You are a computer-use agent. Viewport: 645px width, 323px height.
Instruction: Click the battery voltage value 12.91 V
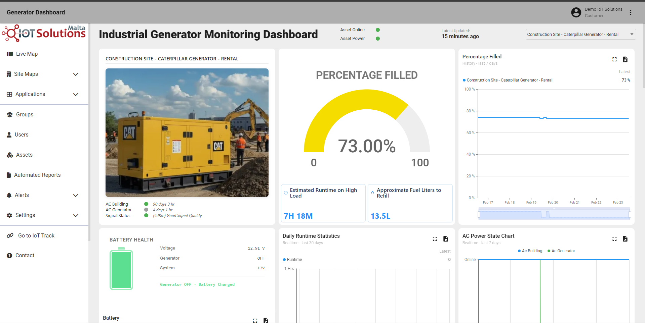tap(256, 248)
